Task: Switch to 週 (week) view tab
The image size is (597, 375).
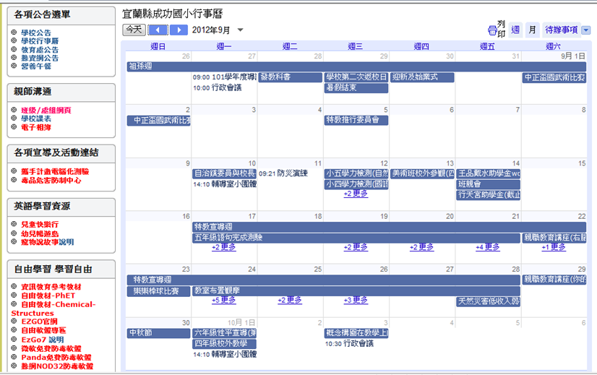Action: point(515,30)
